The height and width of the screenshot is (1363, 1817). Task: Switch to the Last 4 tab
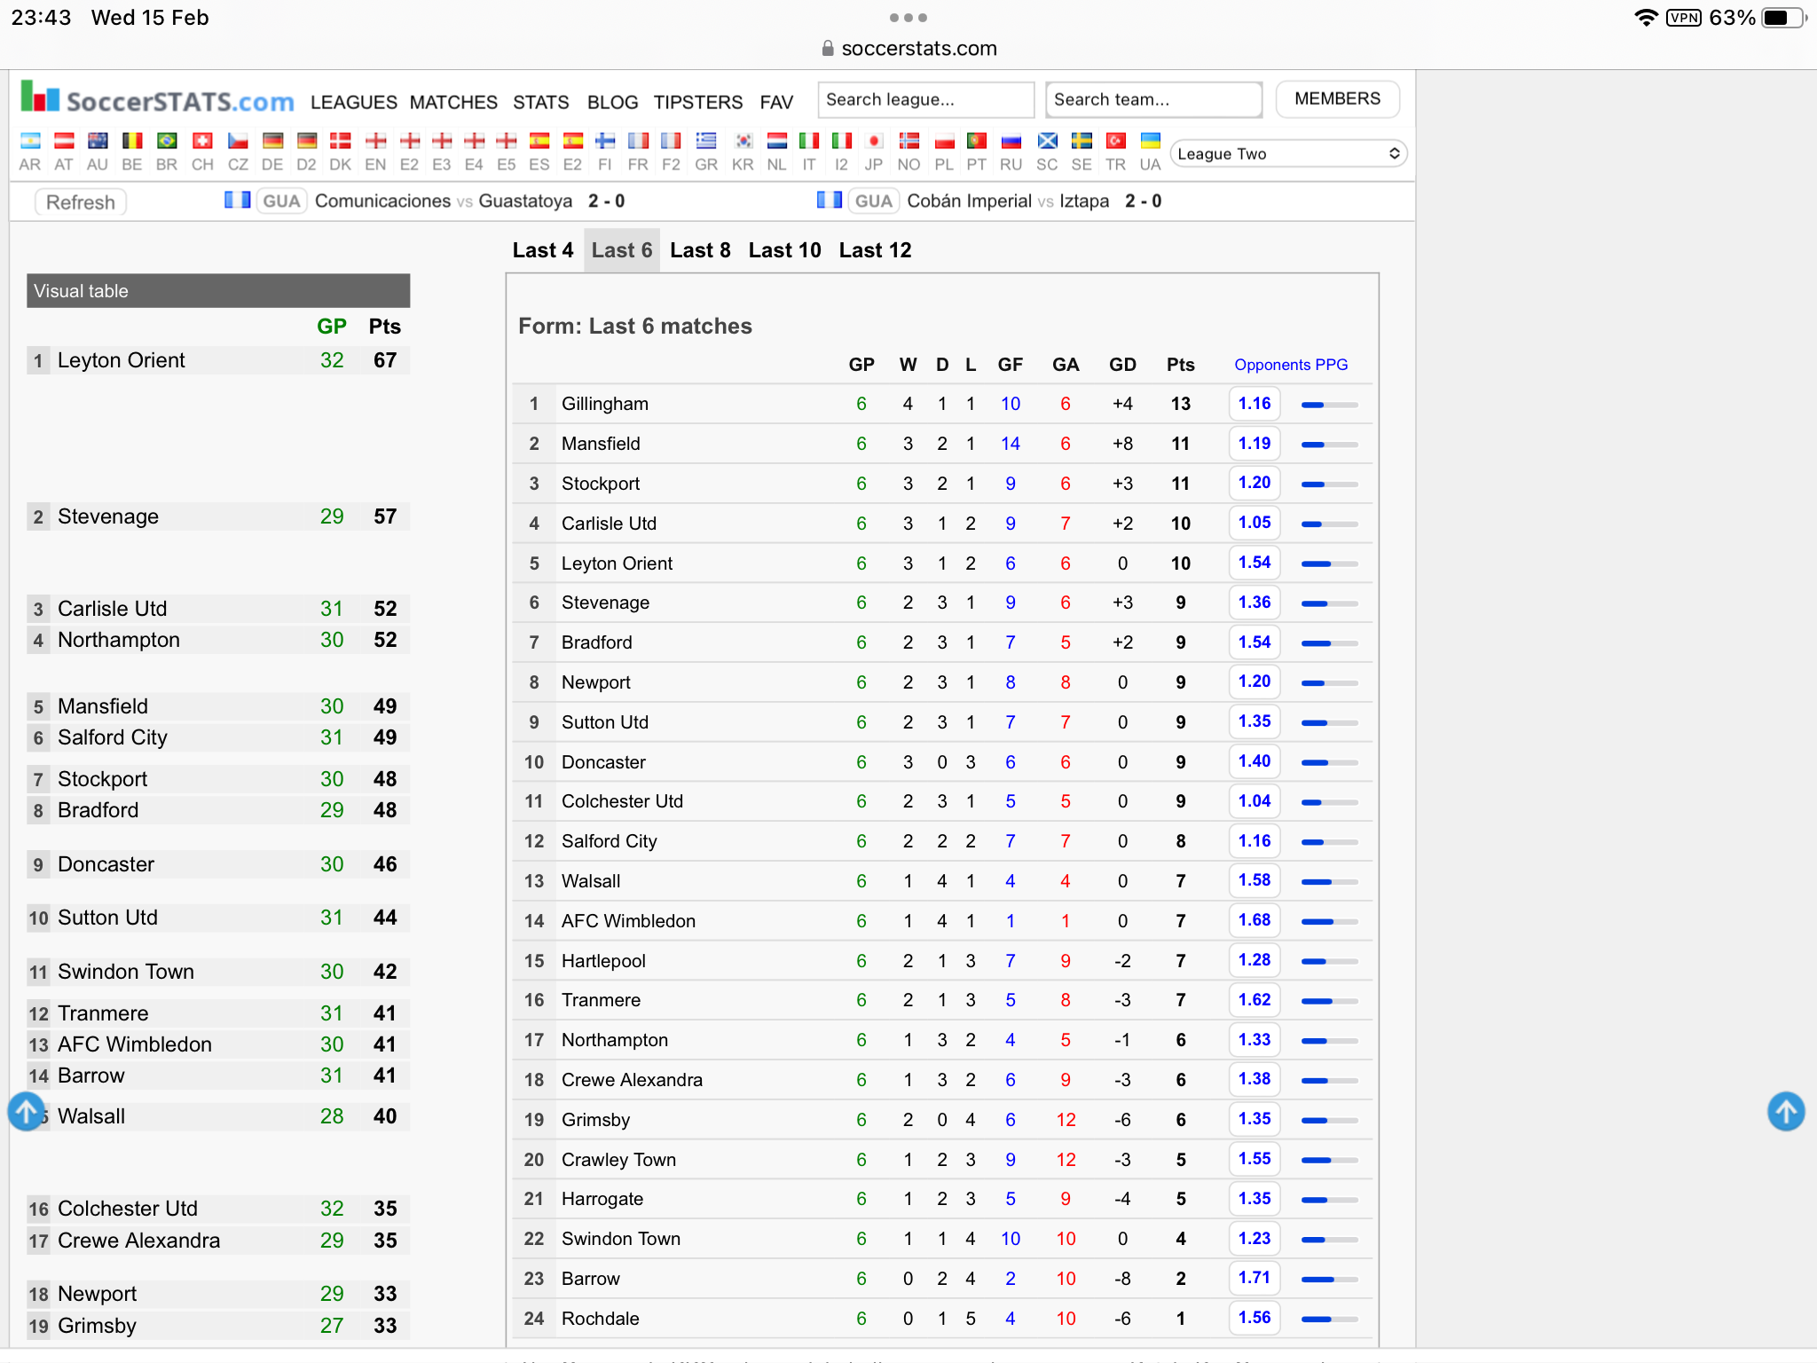(543, 250)
